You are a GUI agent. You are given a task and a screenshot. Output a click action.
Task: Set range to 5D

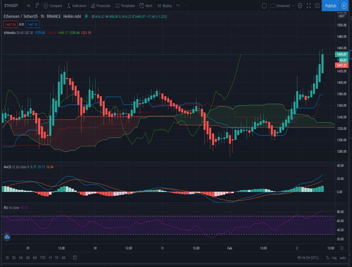tap(14, 258)
